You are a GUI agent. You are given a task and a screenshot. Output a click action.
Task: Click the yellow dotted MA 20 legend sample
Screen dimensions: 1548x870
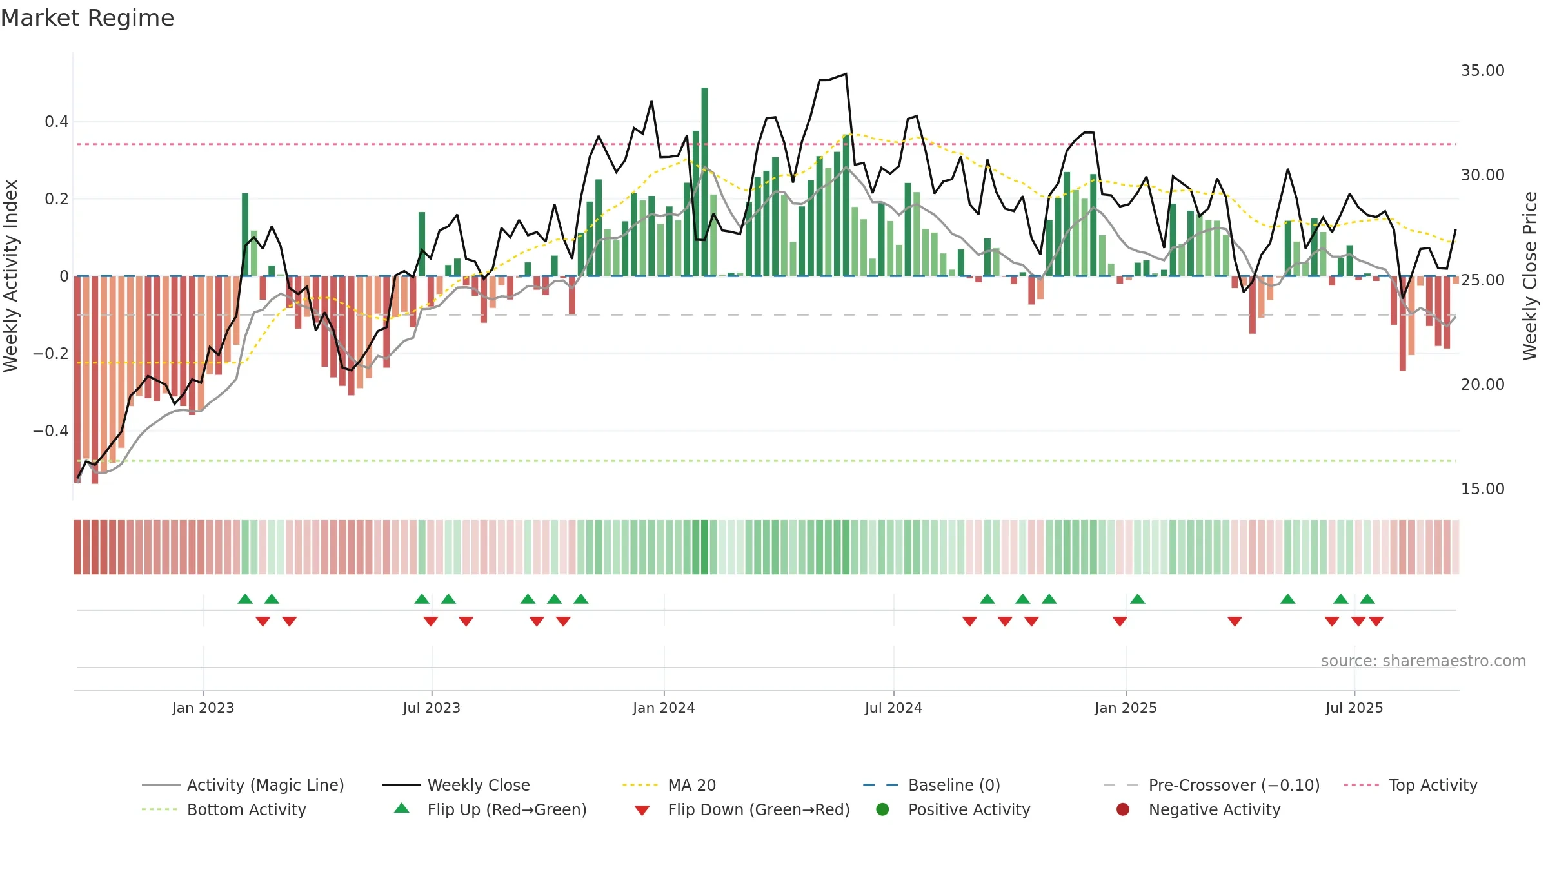click(x=640, y=785)
